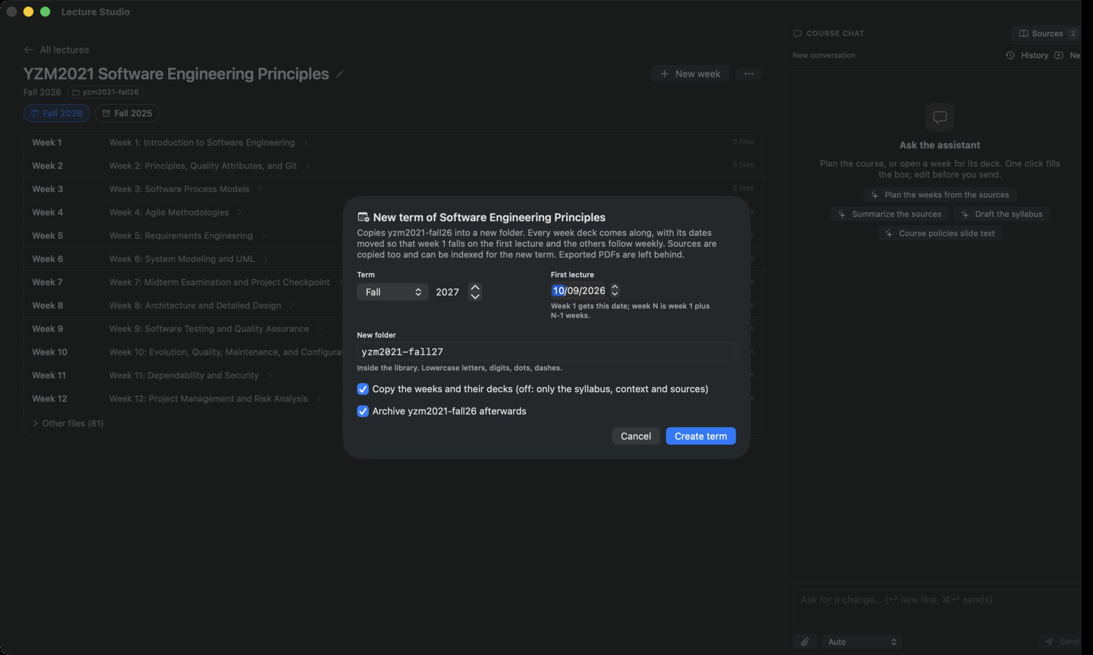Screen dimensions: 1093x655
Task: Expand Other files (81)
Action: (67, 424)
